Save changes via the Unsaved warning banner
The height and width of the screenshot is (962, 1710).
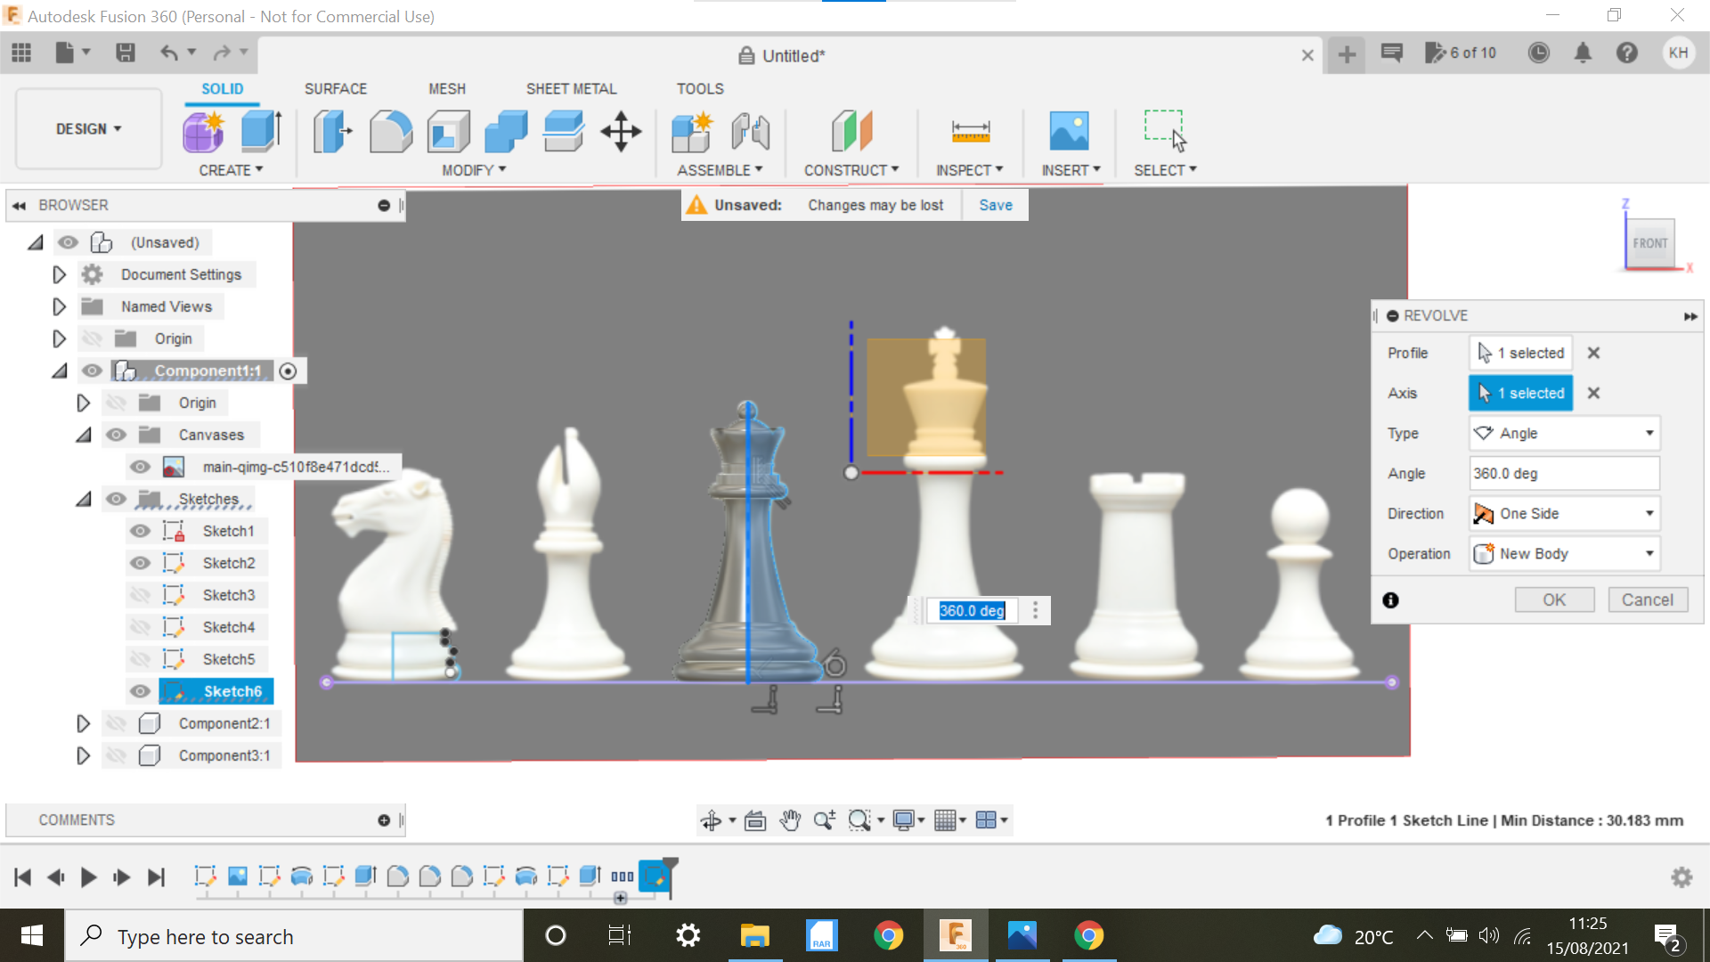(995, 205)
